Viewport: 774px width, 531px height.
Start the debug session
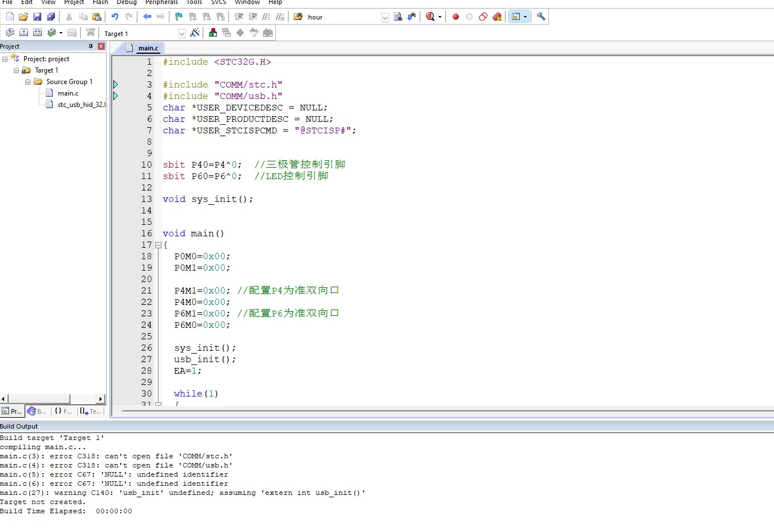point(431,17)
